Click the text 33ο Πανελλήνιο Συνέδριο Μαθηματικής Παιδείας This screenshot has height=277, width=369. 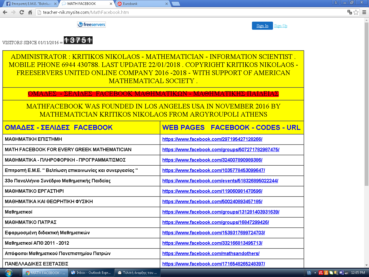click(x=58, y=181)
